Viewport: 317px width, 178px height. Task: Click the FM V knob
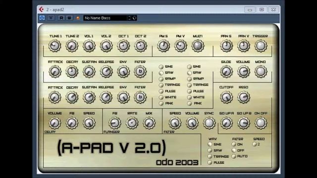click(180, 46)
